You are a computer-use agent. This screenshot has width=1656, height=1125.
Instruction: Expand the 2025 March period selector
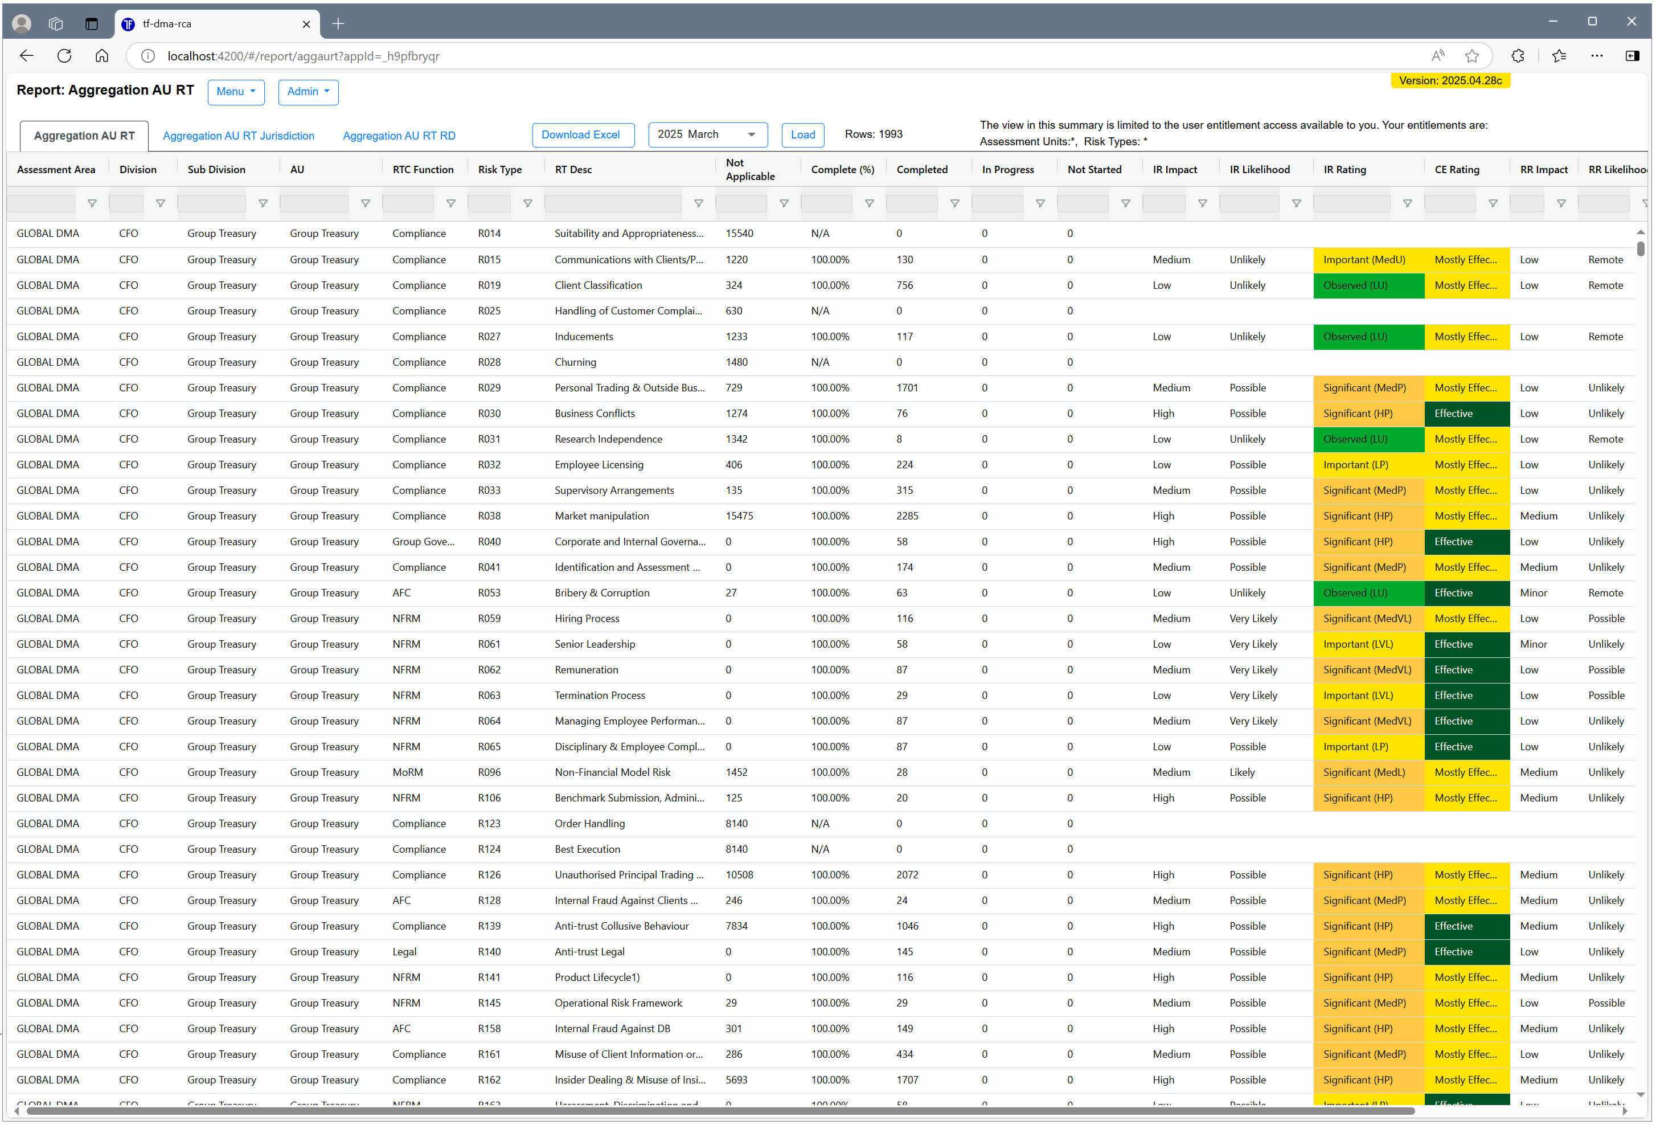coord(707,135)
